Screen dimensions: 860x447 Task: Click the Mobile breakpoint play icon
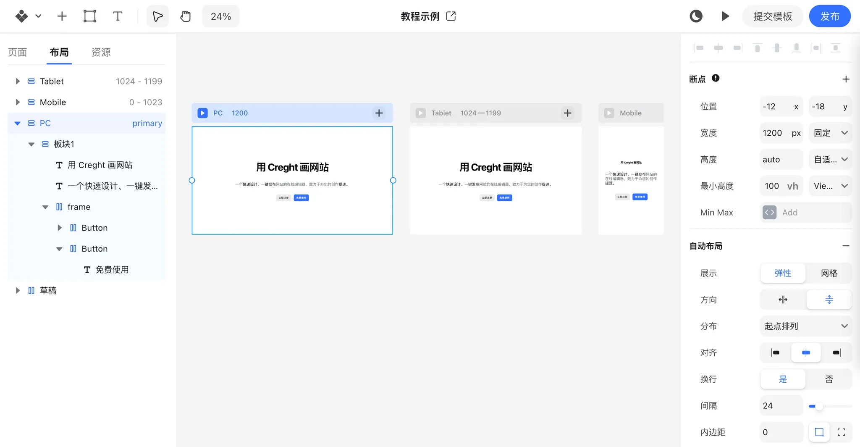point(609,113)
